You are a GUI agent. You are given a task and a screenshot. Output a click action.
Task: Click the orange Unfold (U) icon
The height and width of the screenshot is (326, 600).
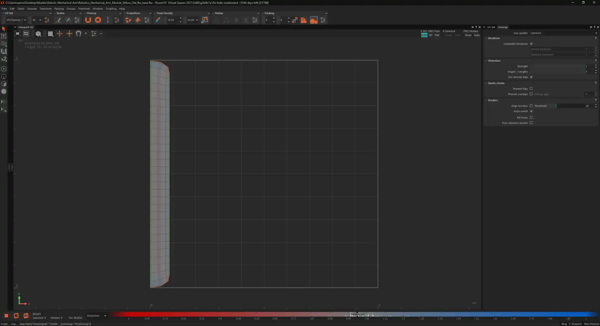pyautogui.click(x=88, y=20)
